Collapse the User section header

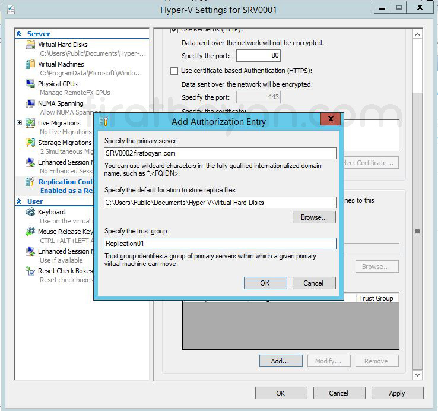(19, 201)
